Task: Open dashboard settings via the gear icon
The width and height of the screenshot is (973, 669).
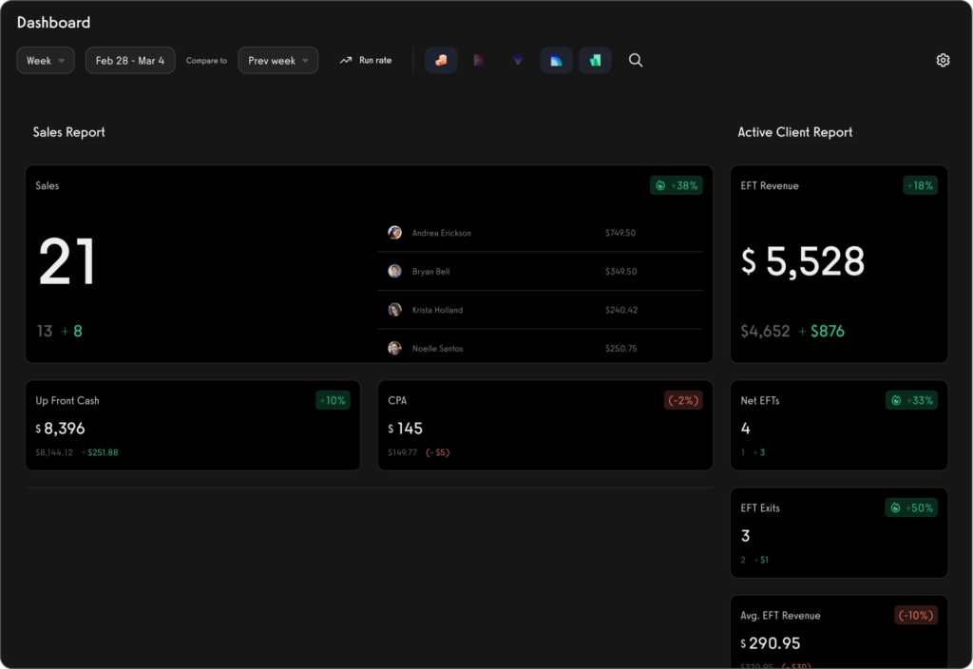Action: [943, 59]
